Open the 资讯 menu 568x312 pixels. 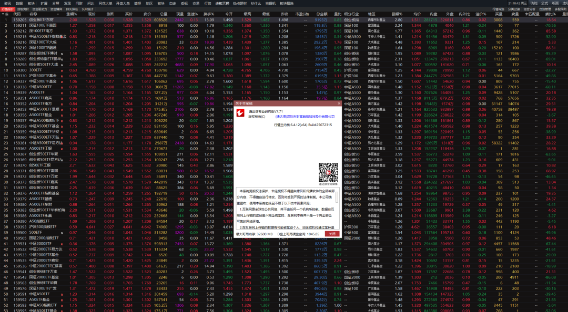click(7, 3)
